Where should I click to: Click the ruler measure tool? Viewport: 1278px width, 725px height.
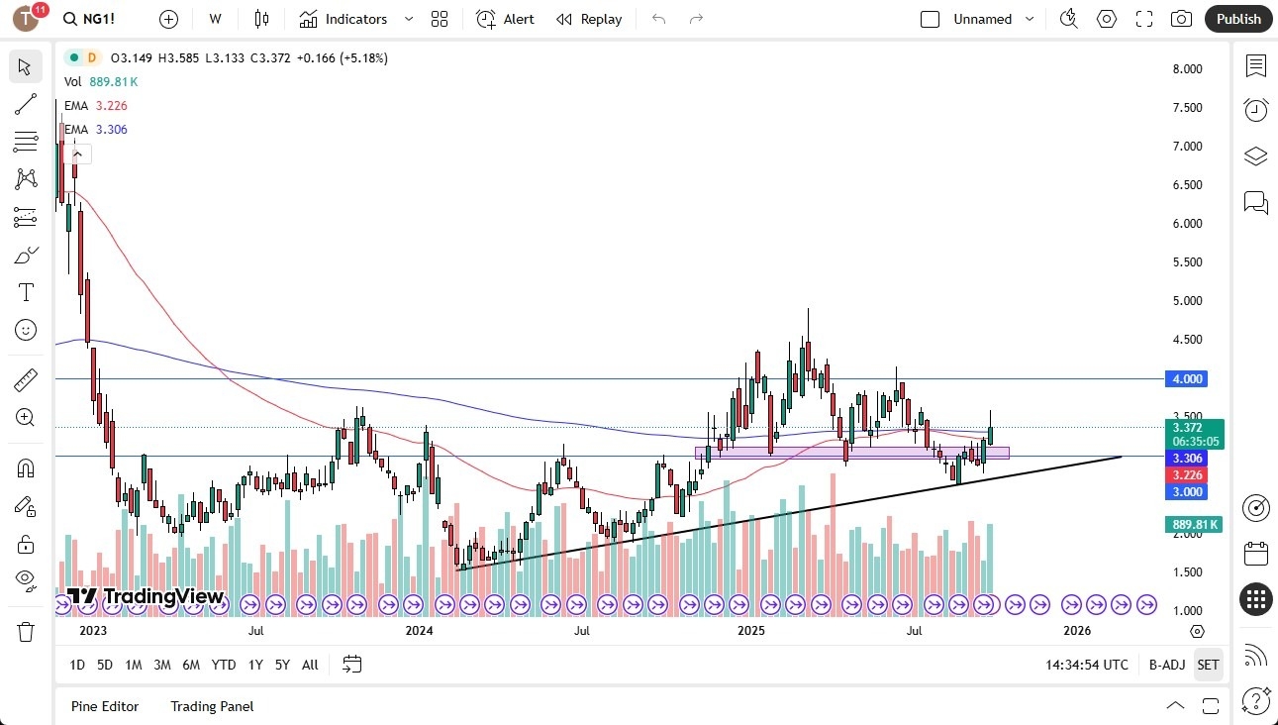[26, 379]
